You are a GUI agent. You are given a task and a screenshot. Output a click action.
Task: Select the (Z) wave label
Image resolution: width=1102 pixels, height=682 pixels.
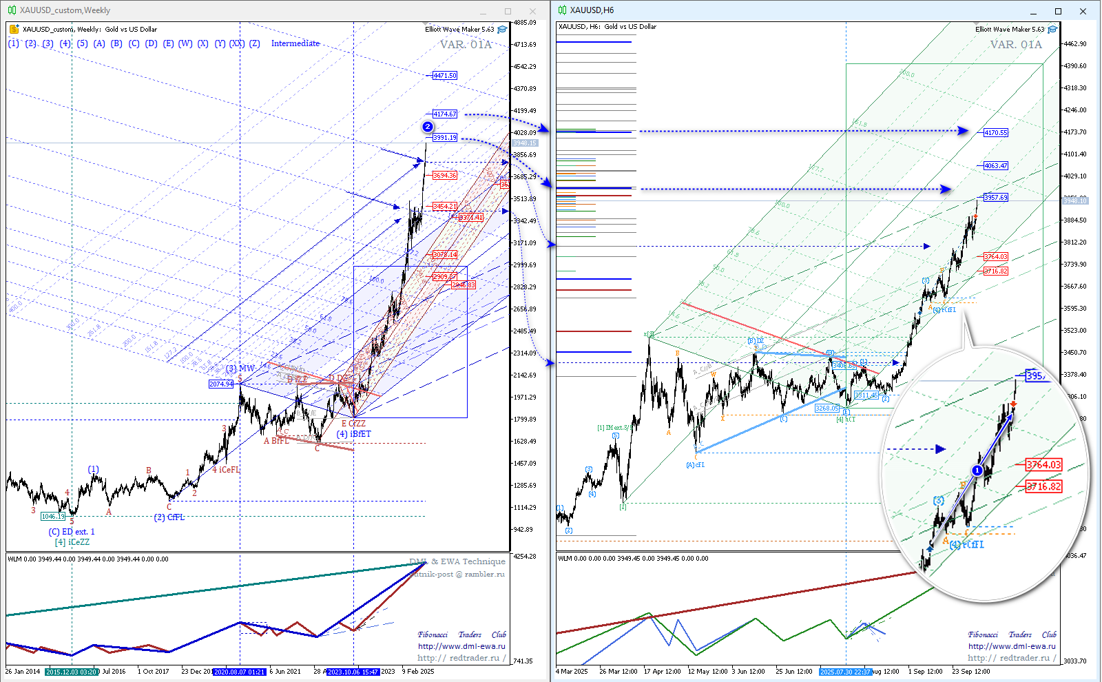254,43
